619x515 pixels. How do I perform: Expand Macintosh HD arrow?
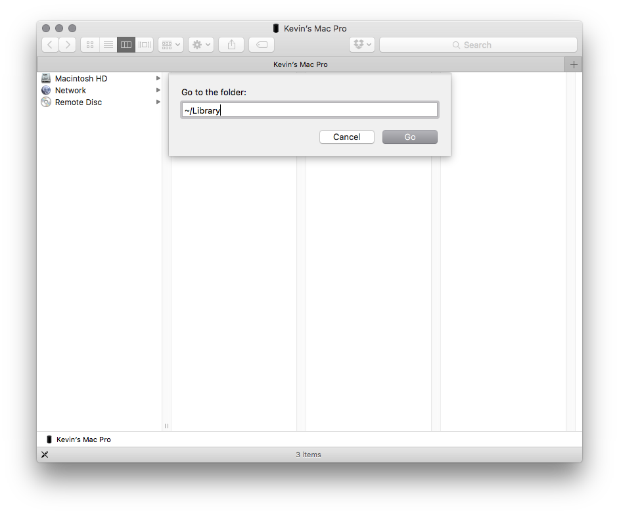click(158, 78)
